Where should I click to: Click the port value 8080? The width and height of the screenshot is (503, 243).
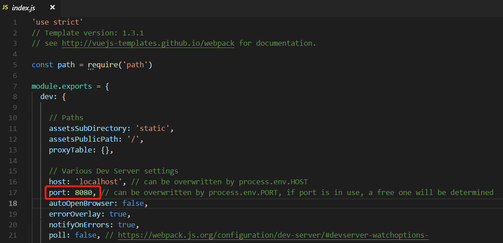[x=83, y=192]
